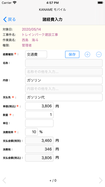Select the 支払先 field containing ガソリン代

(x=64, y=97)
